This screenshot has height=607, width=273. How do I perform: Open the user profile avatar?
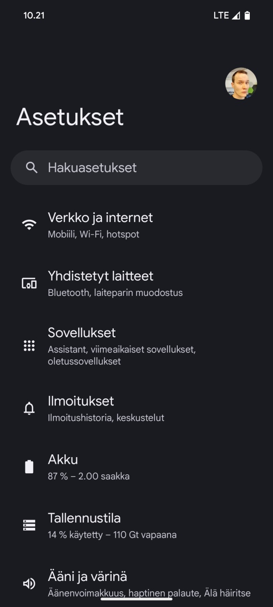coord(241,83)
